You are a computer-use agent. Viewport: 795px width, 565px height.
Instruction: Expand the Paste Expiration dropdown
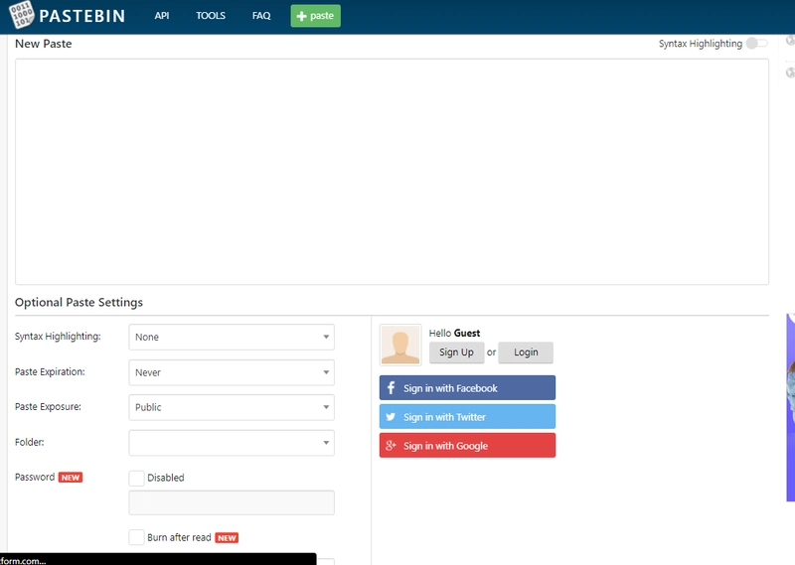pyautogui.click(x=232, y=372)
